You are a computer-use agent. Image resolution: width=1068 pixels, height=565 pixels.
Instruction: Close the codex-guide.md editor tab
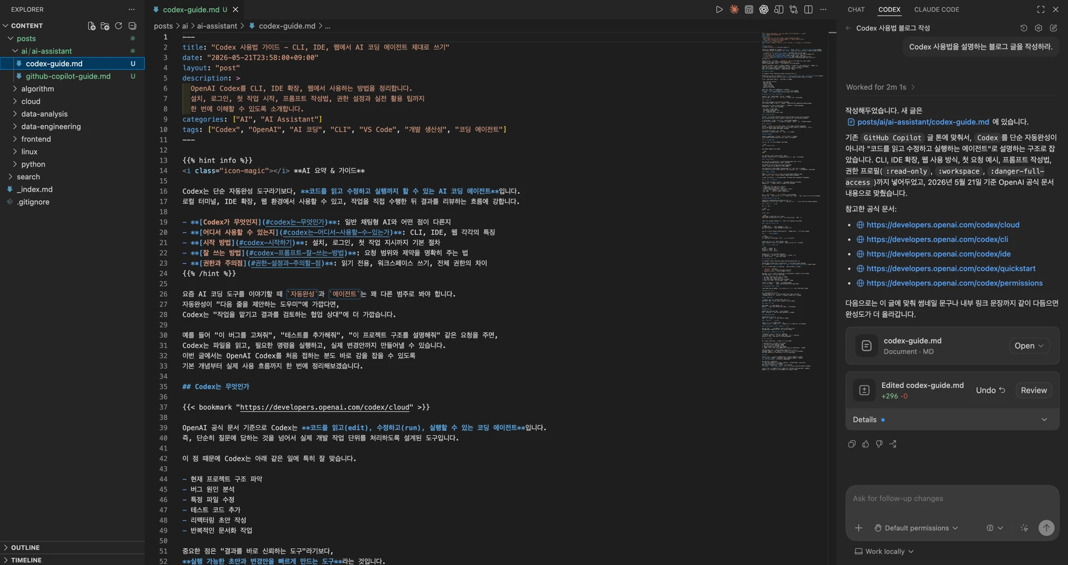(x=236, y=9)
